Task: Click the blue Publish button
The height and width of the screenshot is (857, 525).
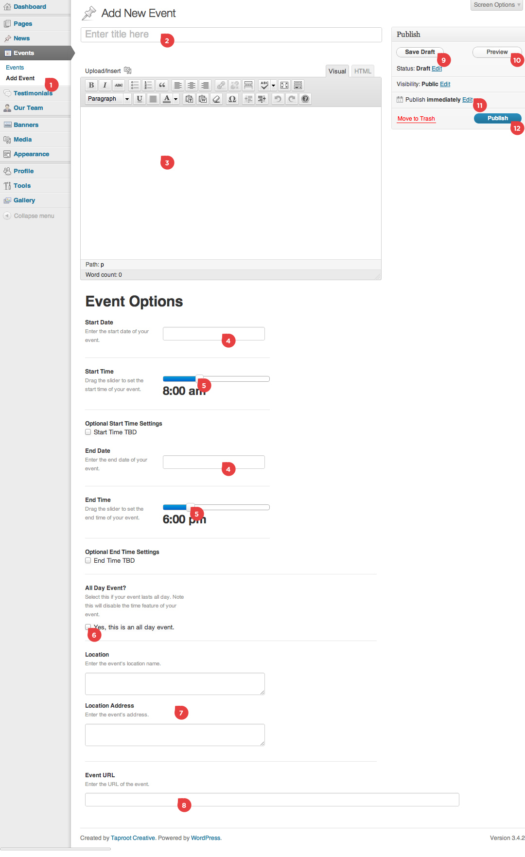Action: (x=497, y=118)
